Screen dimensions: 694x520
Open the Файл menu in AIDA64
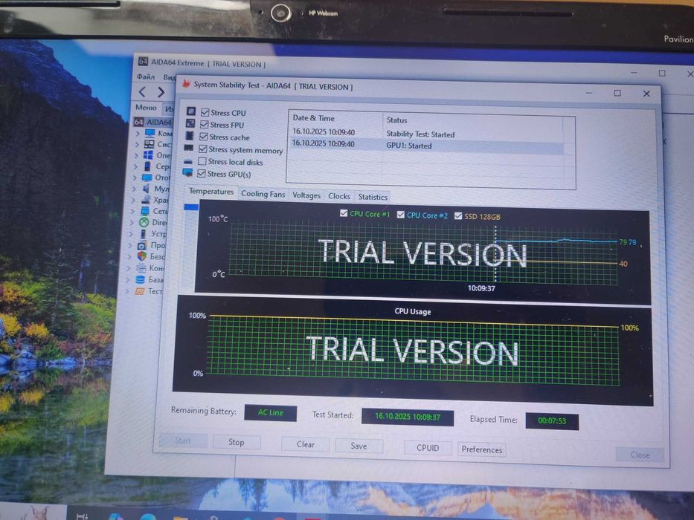pyautogui.click(x=146, y=77)
